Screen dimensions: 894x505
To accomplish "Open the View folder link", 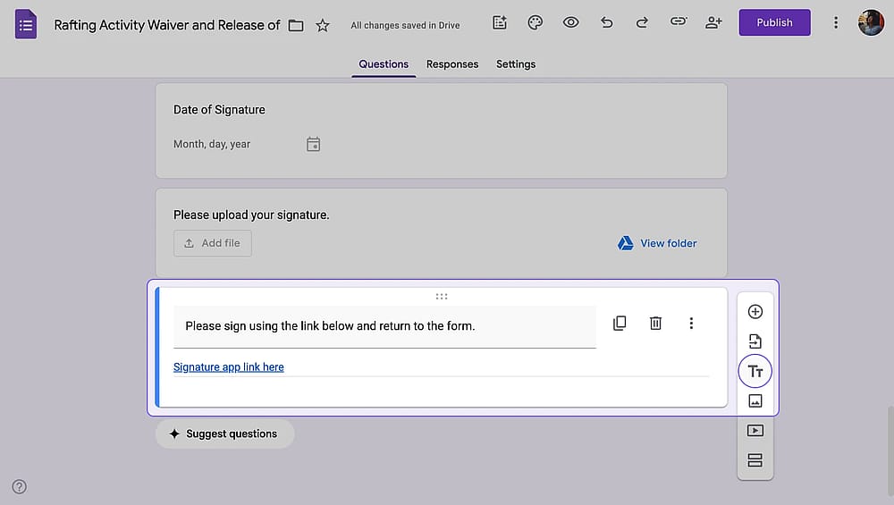I will pyautogui.click(x=657, y=243).
